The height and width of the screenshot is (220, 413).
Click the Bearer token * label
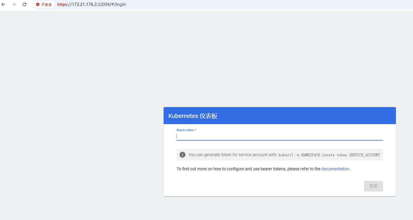186,130
